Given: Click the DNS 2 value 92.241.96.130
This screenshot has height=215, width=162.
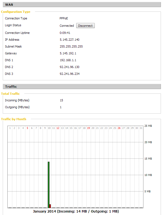Looking at the screenshot, I should pos(69,67).
